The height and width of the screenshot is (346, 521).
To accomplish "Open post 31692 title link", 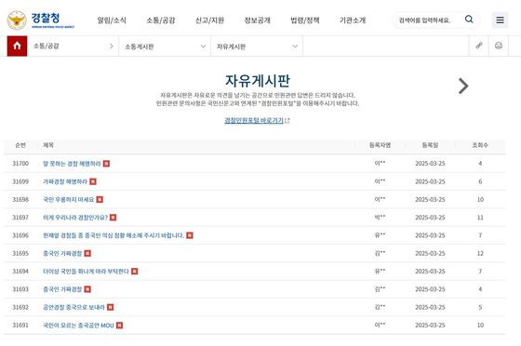I will click(73, 307).
